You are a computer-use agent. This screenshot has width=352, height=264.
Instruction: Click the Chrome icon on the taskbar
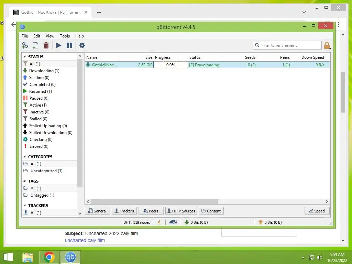coord(49,257)
